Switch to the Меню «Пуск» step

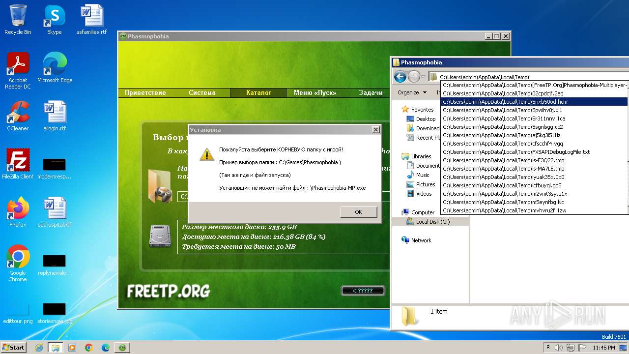tap(315, 92)
